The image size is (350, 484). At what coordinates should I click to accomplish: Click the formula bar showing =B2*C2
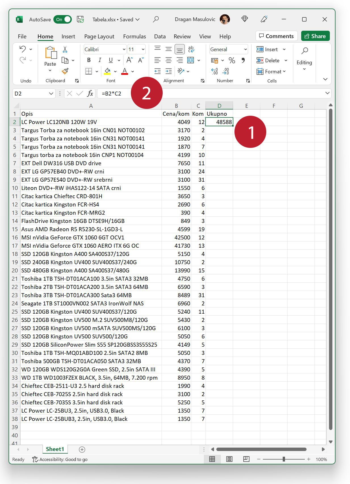point(214,94)
